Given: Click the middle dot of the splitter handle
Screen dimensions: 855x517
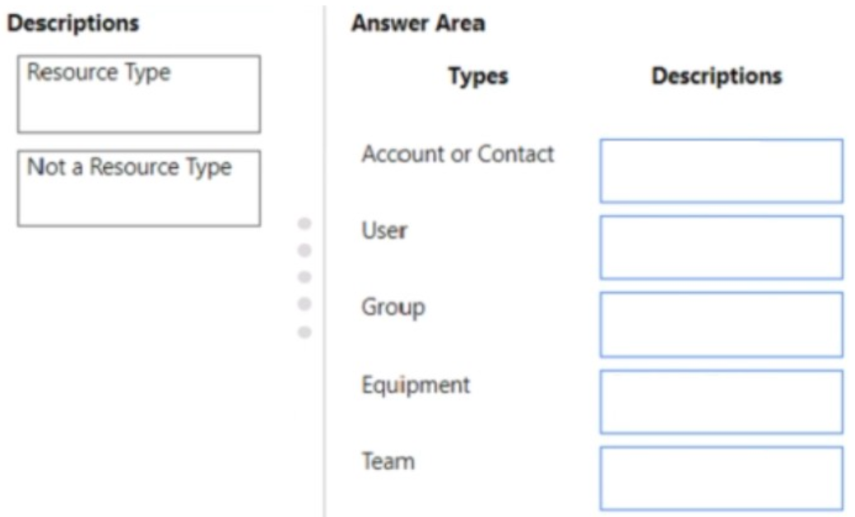Looking at the screenshot, I should pyautogui.click(x=304, y=277).
